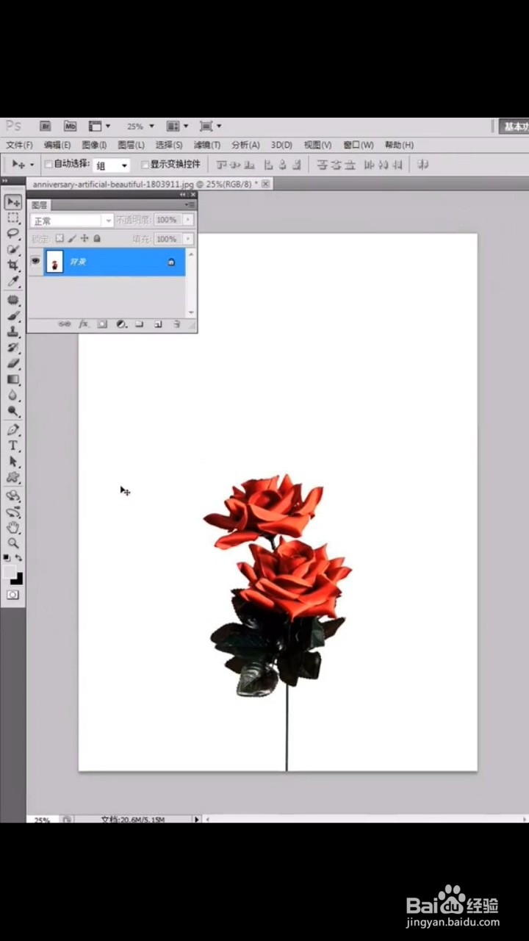Click the link layers icon
529x941 pixels.
click(x=65, y=324)
